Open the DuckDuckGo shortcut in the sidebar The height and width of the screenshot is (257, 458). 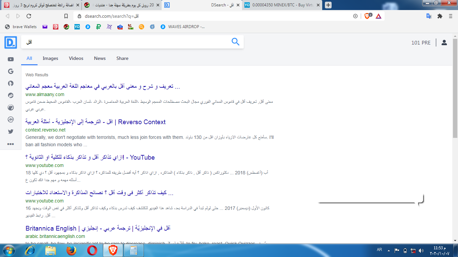click(11, 83)
